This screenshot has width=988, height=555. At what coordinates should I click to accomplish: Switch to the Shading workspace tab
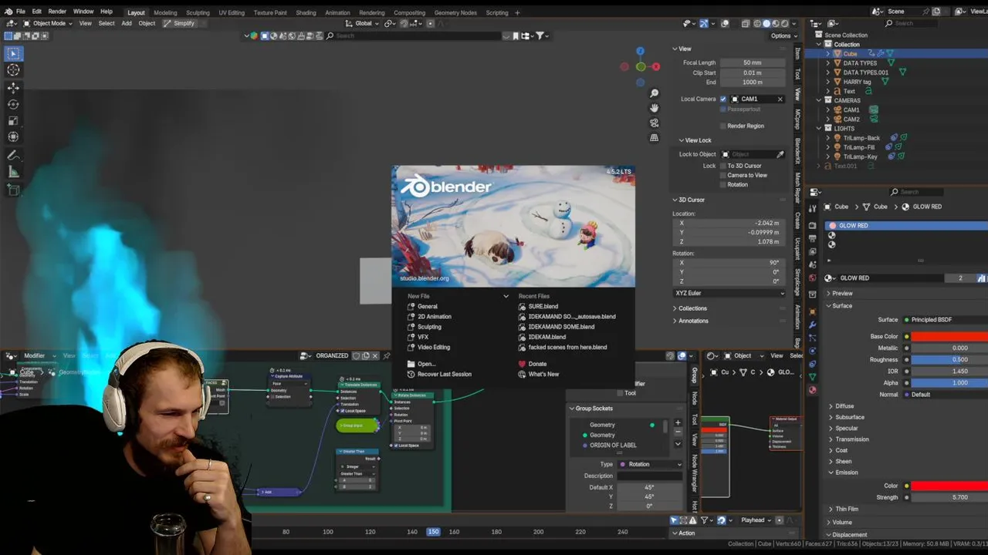coord(306,12)
